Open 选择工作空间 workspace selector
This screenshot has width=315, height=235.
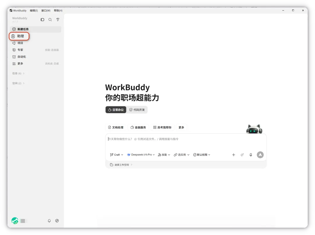click(121, 165)
